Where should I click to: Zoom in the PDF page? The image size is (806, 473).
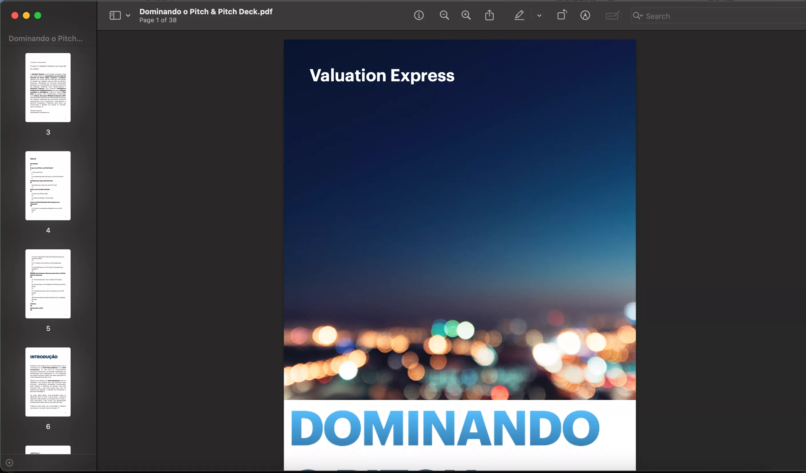pos(466,15)
